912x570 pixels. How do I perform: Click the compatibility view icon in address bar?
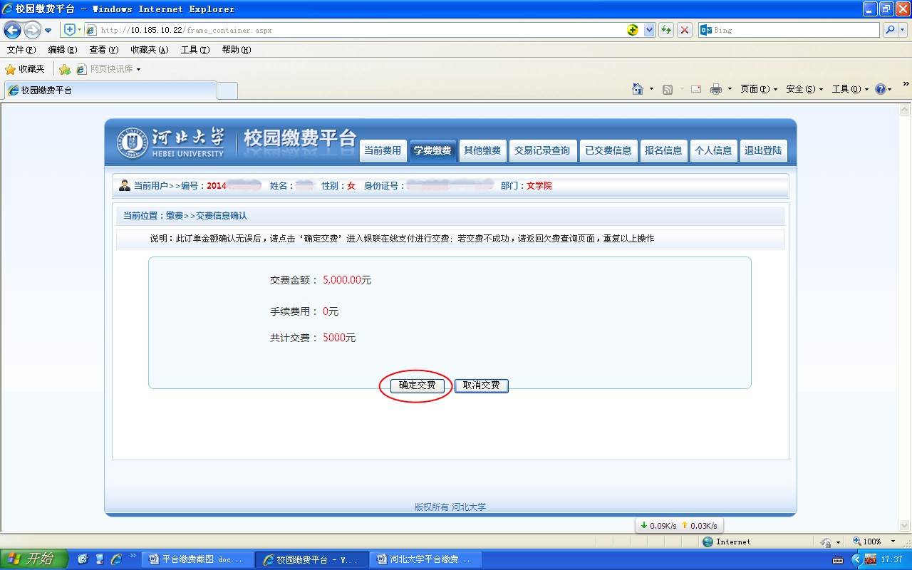pos(633,30)
